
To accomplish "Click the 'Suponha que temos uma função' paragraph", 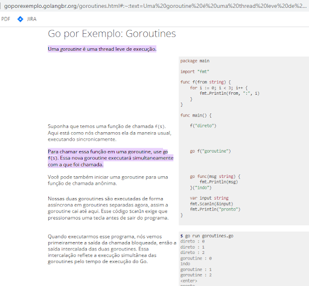I will [109, 133].
